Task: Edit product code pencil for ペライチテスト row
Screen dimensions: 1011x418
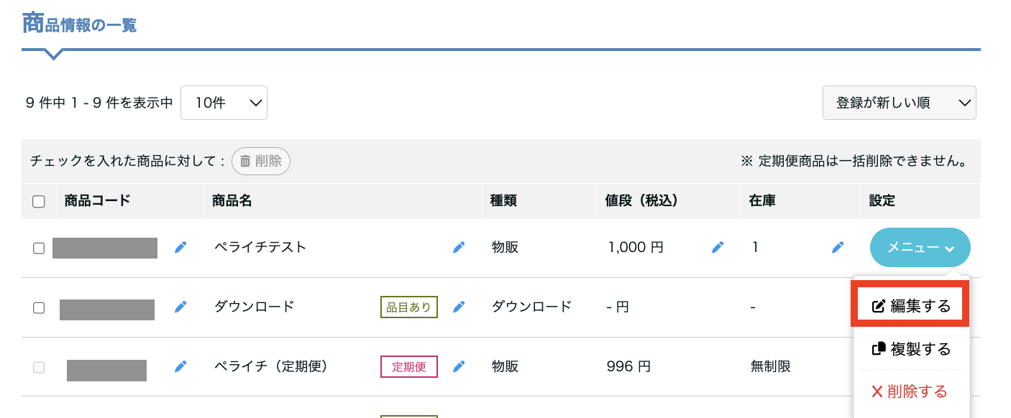Action: 180,247
